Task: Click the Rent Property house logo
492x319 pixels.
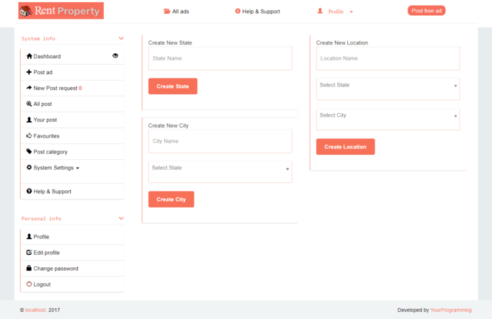Action: pyautogui.click(x=27, y=11)
